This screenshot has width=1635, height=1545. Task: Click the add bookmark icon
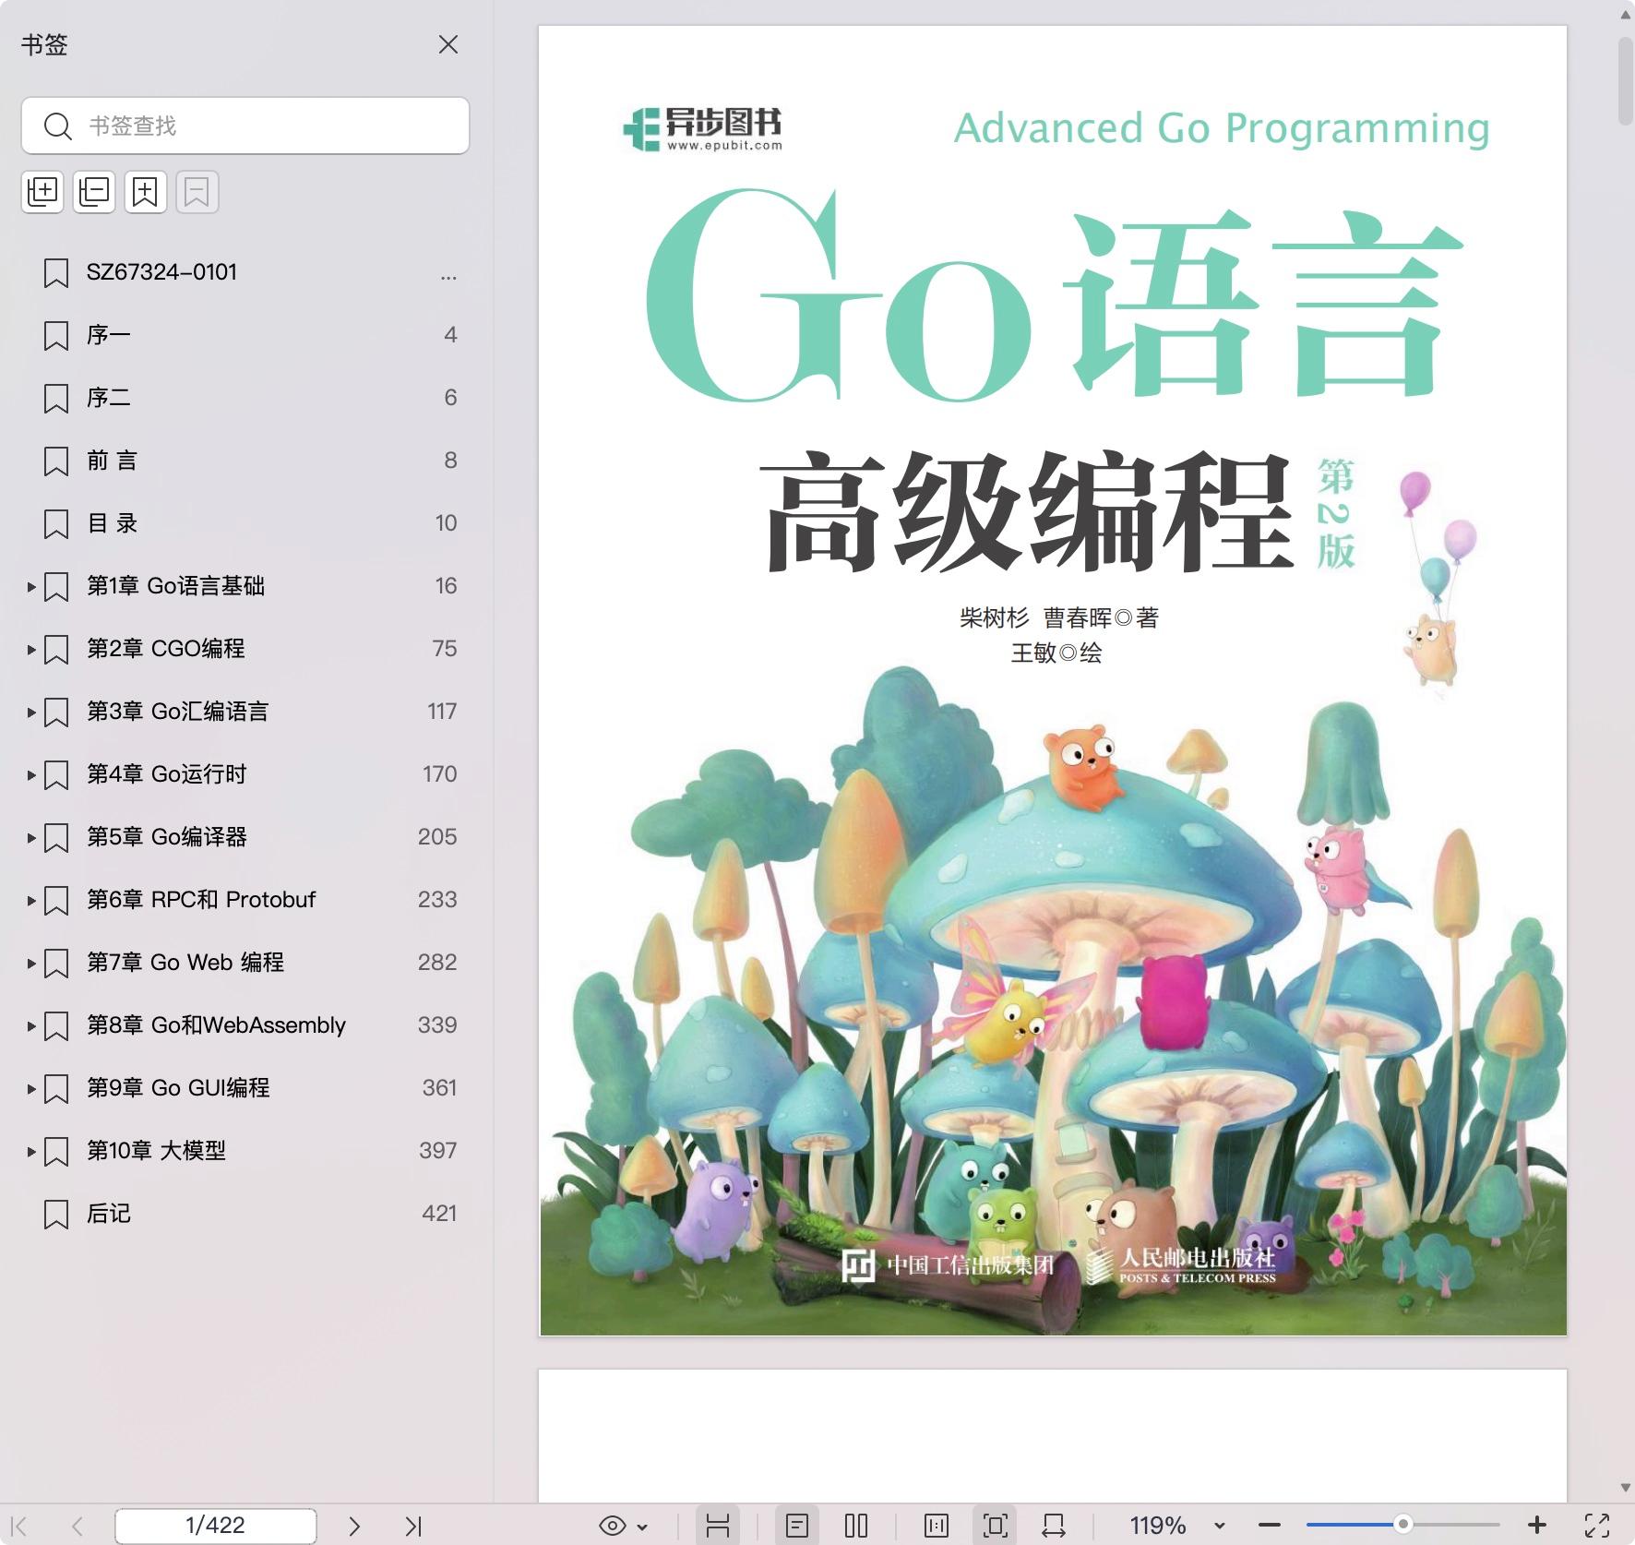coord(146,192)
